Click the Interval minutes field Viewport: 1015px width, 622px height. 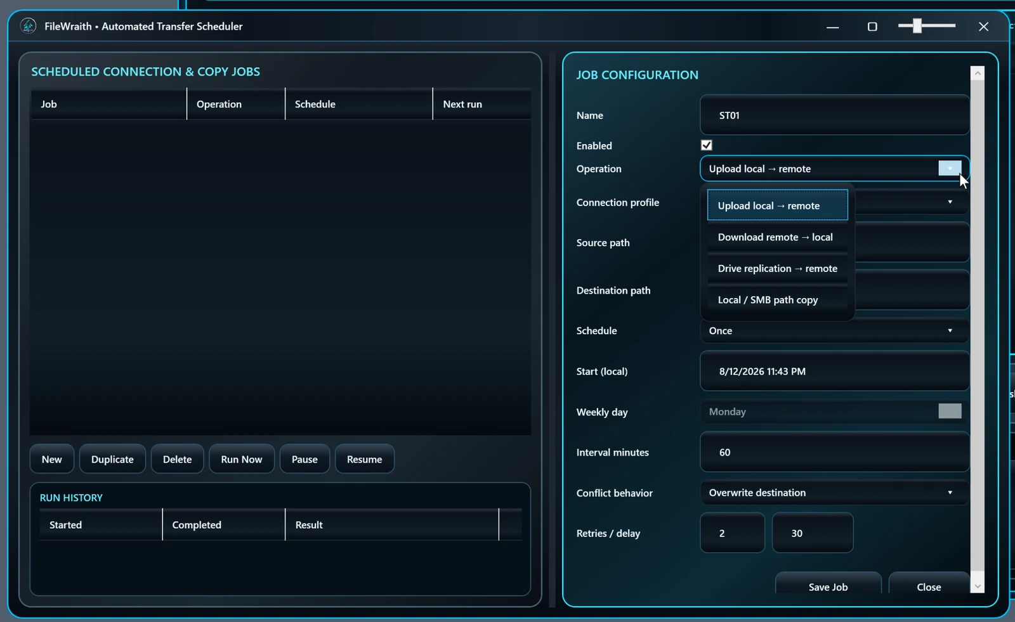[834, 452]
